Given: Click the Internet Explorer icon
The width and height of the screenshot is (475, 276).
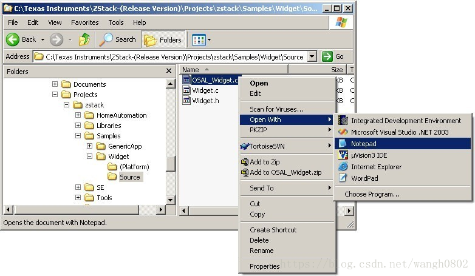Looking at the screenshot, I should coord(343,166).
